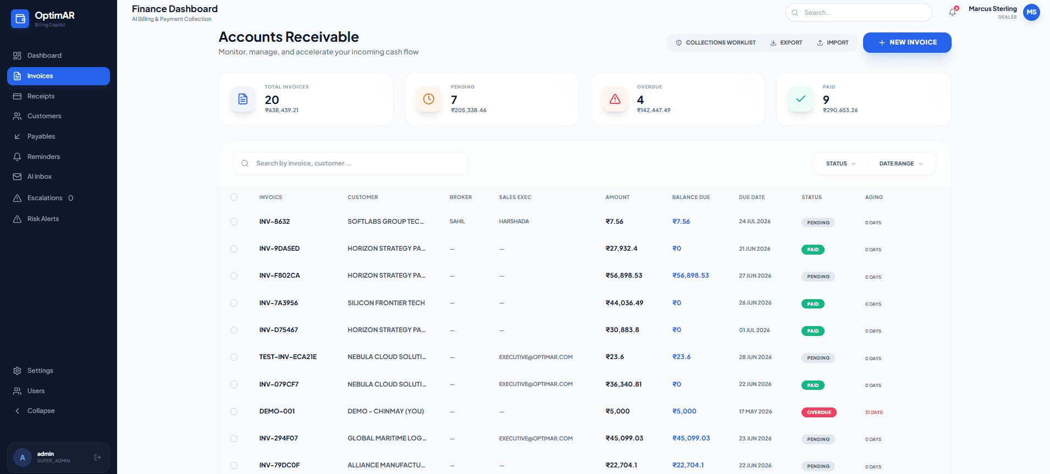Open the Receipts section
This screenshot has height=474, width=1050.
tap(58, 96)
